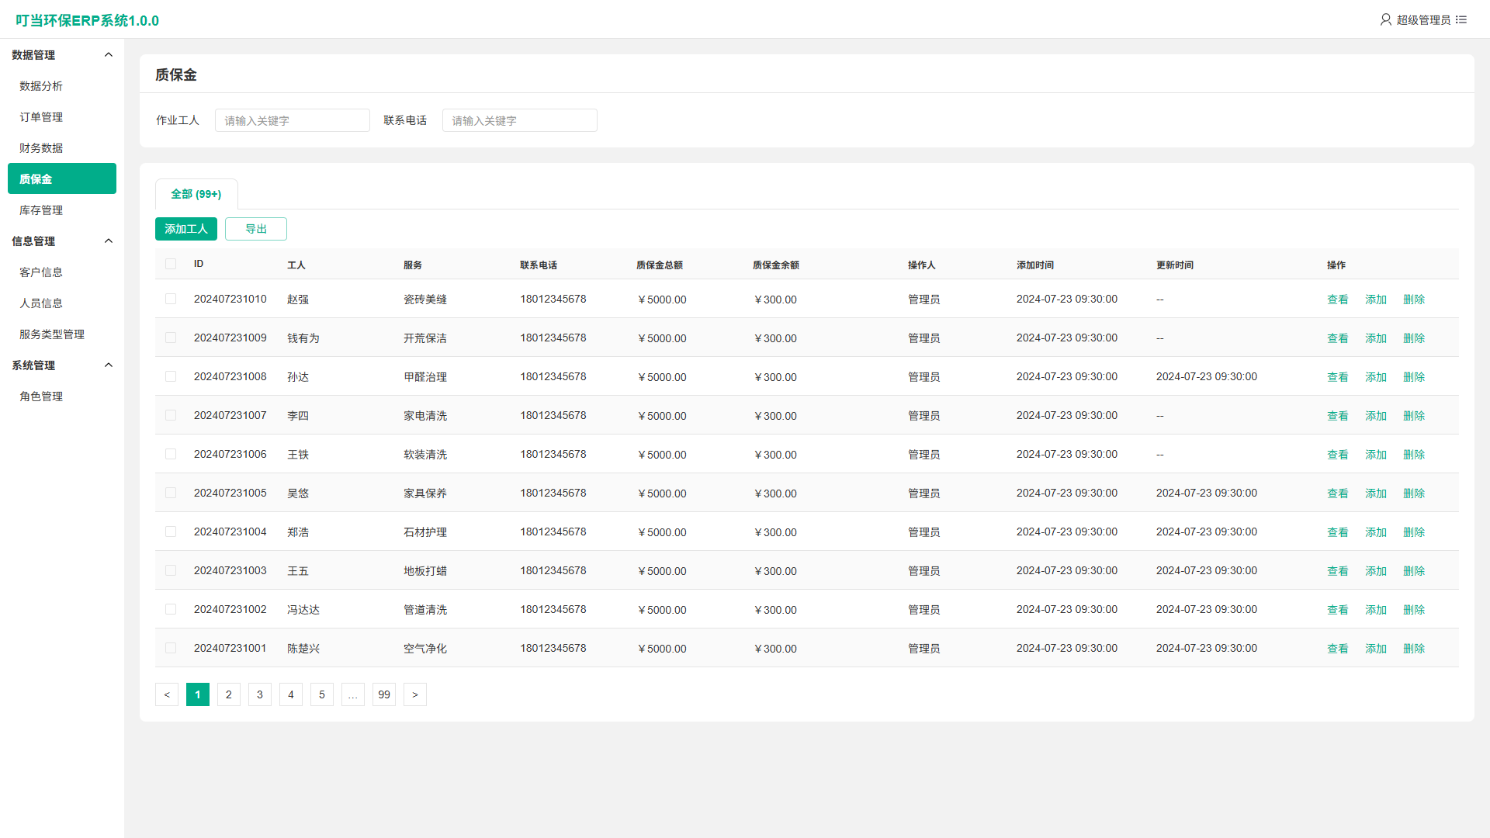Jump to page 99 in pagination
Viewport: 1490px width, 838px height.
(384, 694)
